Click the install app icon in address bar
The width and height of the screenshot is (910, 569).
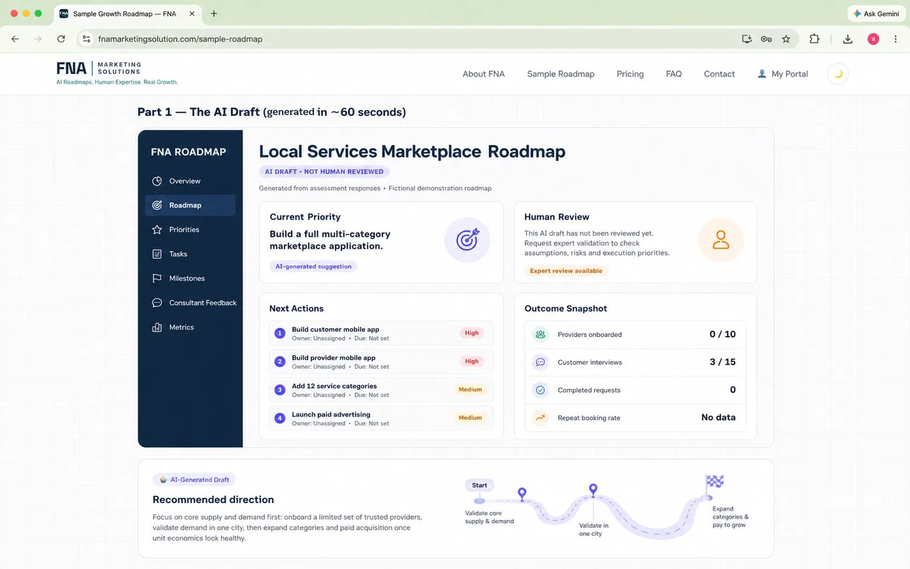pyautogui.click(x=747, y=39)
